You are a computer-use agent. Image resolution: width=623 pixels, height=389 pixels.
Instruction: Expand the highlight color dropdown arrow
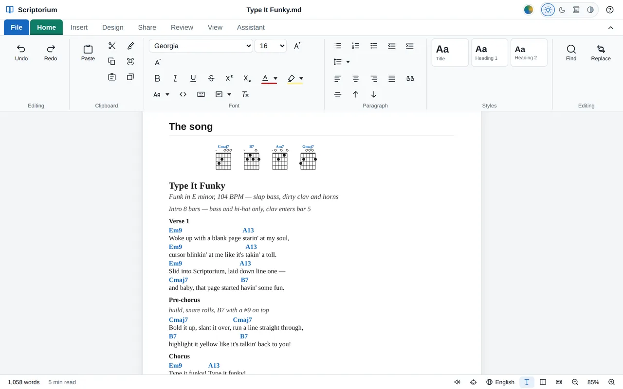(x=301, y=78)
